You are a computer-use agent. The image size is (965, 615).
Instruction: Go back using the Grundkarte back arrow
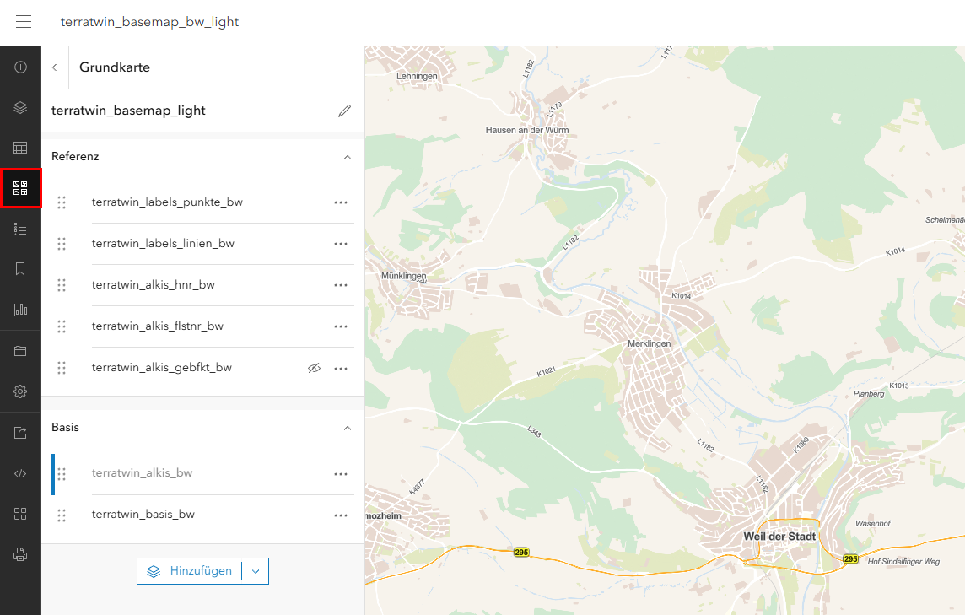(x=55, y=67)
